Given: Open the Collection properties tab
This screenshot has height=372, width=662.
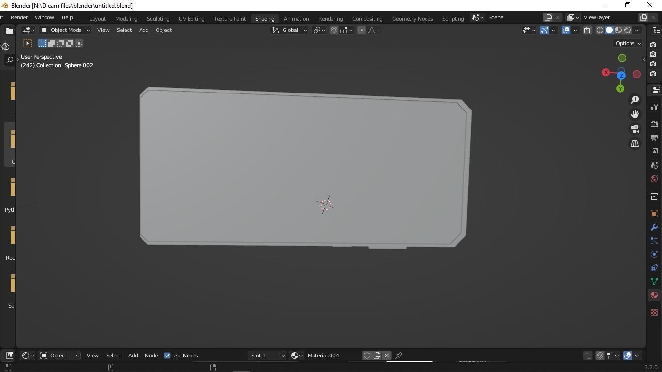Looking at the screenshot, I should pos(654,196).
